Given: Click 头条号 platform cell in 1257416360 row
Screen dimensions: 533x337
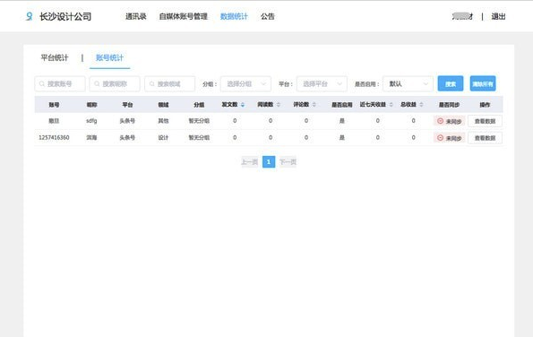Looking at the screenshot, I should coord(127,137).
